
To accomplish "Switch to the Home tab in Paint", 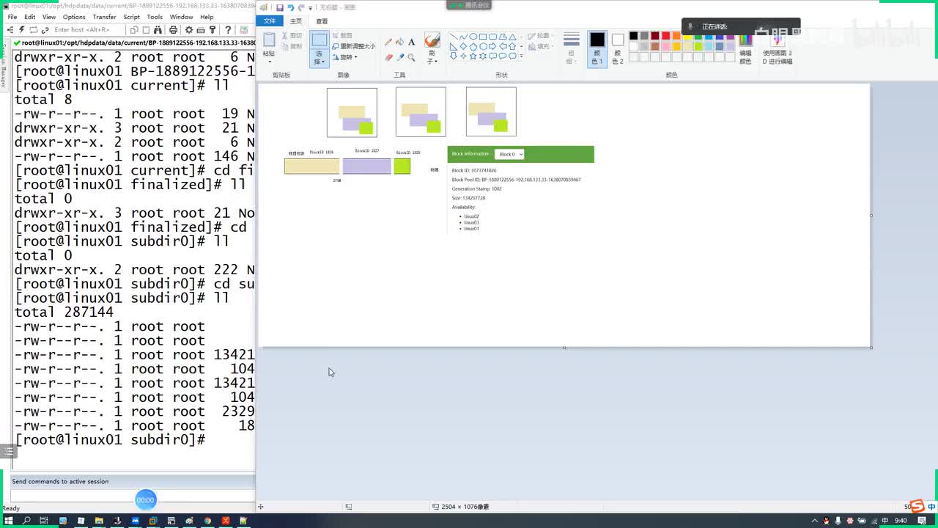I will tap(295, 21).
